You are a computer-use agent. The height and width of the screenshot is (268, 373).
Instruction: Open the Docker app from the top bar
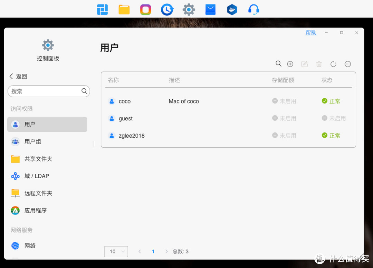(x=232, y=9)
